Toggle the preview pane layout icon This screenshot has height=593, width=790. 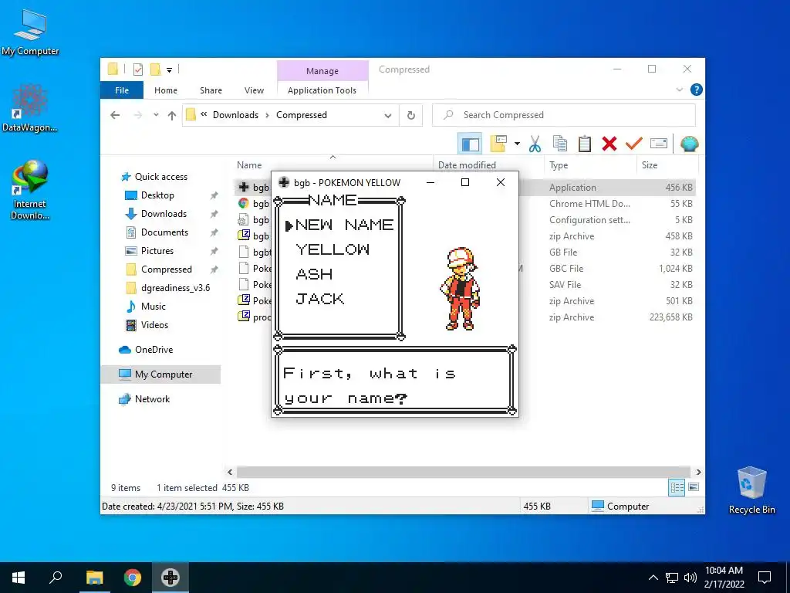click(x=470, y=144)
